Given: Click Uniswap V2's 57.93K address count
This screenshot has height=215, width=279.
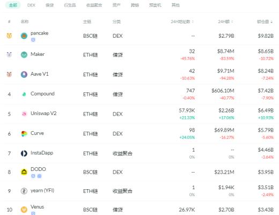Looking at the screenshot, I should tap(187, 110).
